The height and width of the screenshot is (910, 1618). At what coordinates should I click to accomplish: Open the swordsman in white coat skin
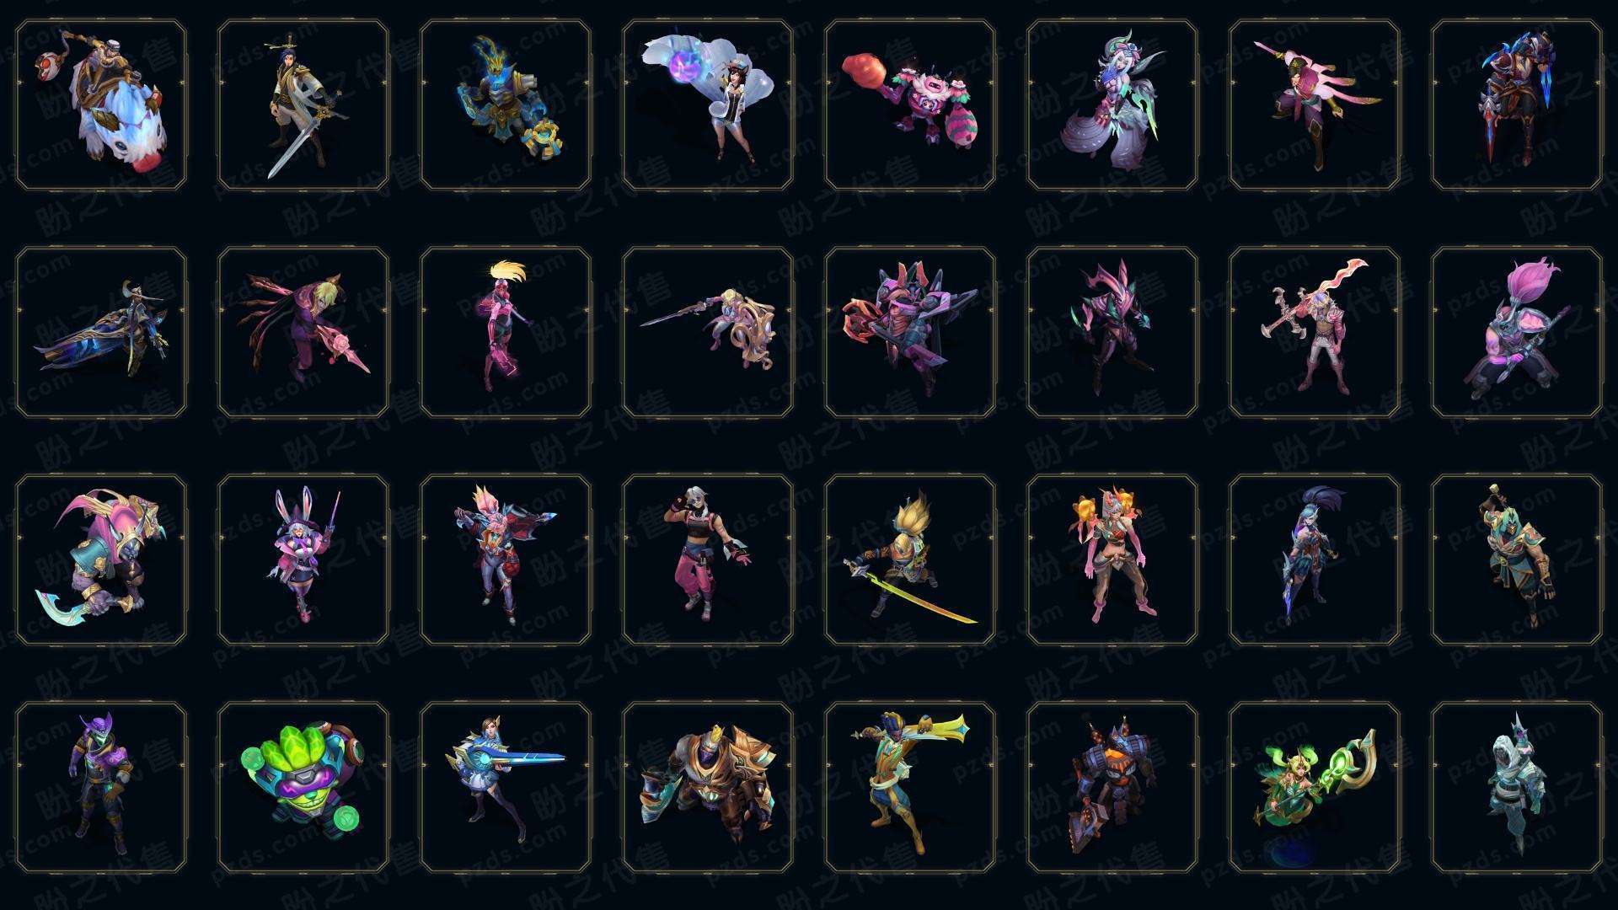tap(303, 105)
